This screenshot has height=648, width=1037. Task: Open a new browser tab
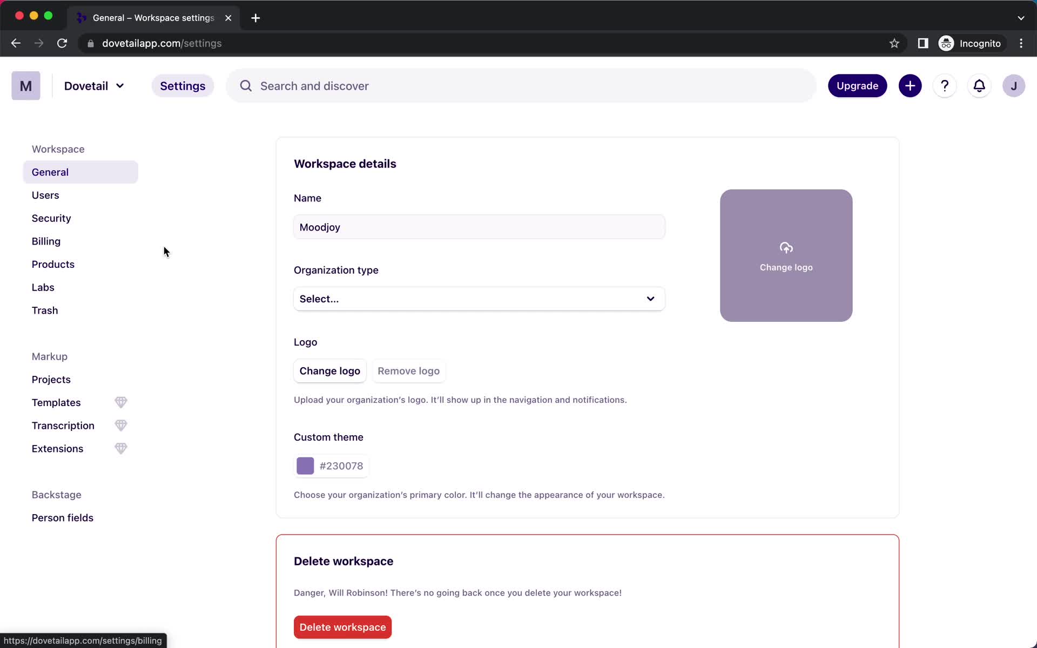pos(255,18)
